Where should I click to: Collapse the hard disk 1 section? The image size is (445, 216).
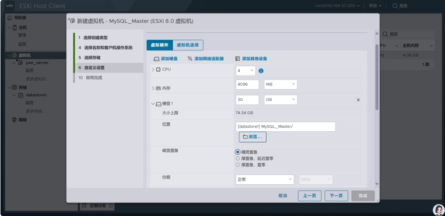coord(153,104)
